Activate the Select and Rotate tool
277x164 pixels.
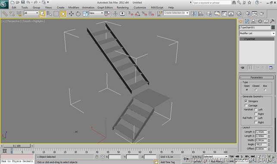(78, 14)
